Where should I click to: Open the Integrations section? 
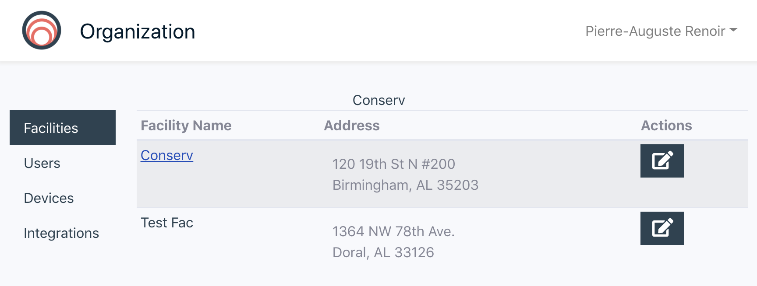tap(61, 233)
